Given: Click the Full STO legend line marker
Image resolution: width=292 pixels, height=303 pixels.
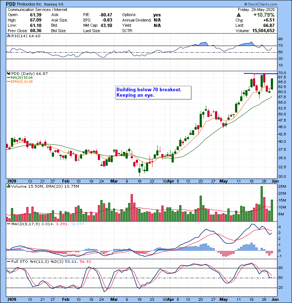Looking at the screenshot, I should pos(8,261).
